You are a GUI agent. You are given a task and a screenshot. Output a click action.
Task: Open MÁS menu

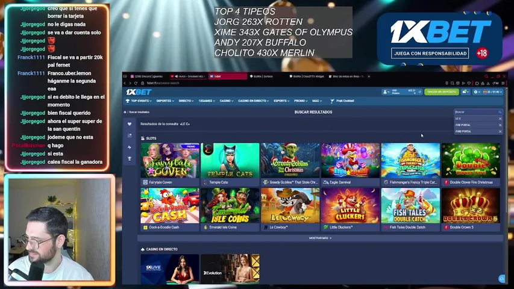317,101
